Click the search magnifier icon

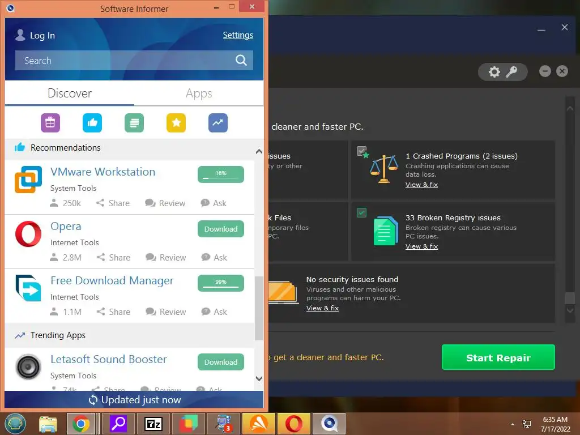tap(241, 60)
